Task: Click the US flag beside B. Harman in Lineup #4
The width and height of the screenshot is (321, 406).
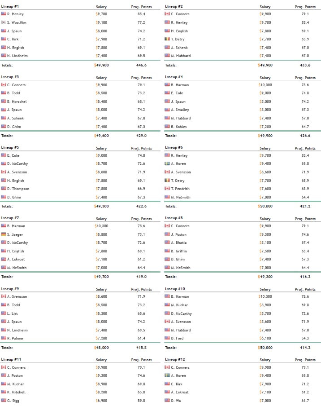Action: coord(167,84)
